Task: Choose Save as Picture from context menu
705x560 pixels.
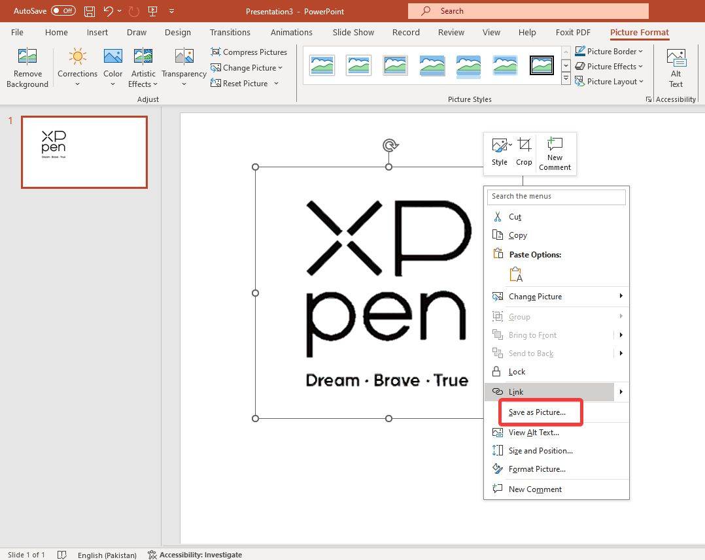Action: click(x=537, y=412)
